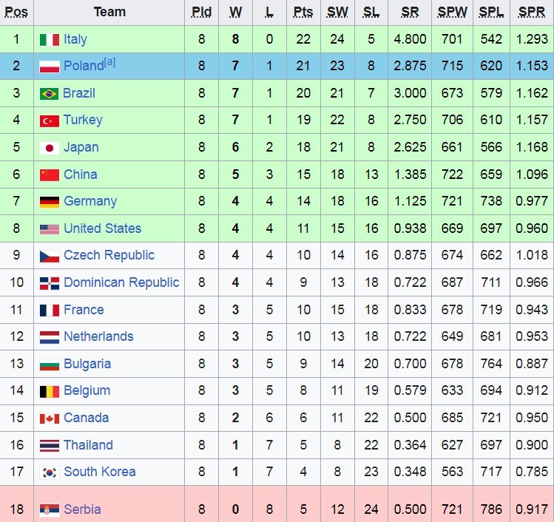Click the Pld column header
554x522 pixels.
pos(201,12)
